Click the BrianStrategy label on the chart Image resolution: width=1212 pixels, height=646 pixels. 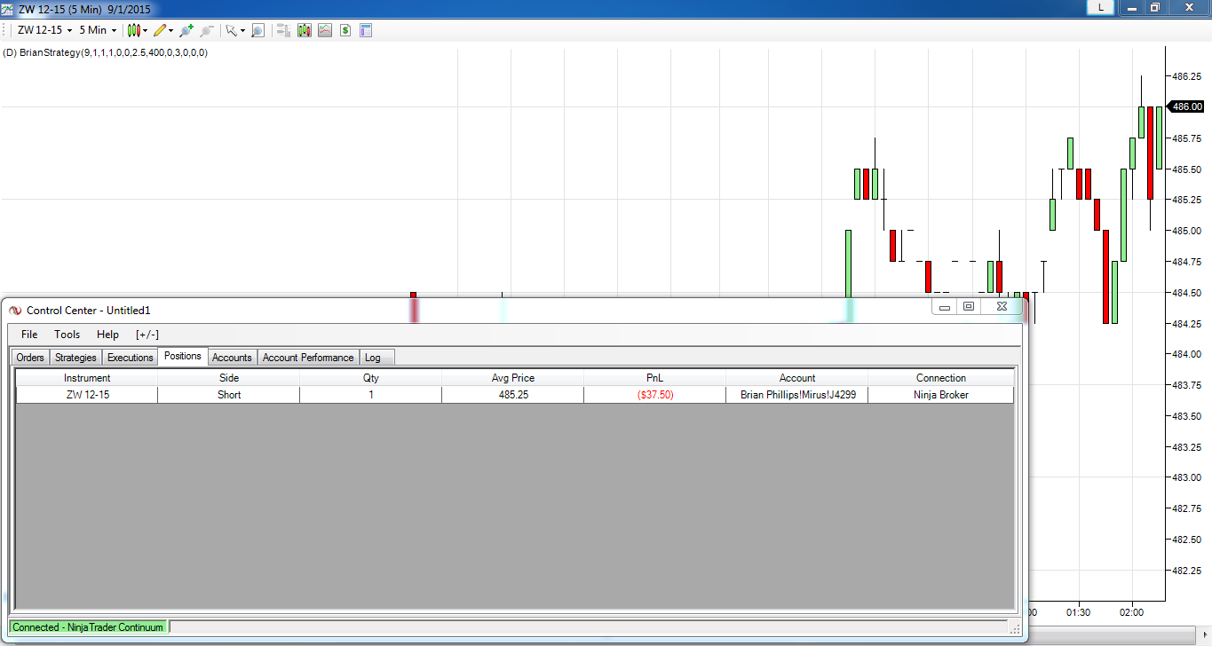click(x=106, y=52)
